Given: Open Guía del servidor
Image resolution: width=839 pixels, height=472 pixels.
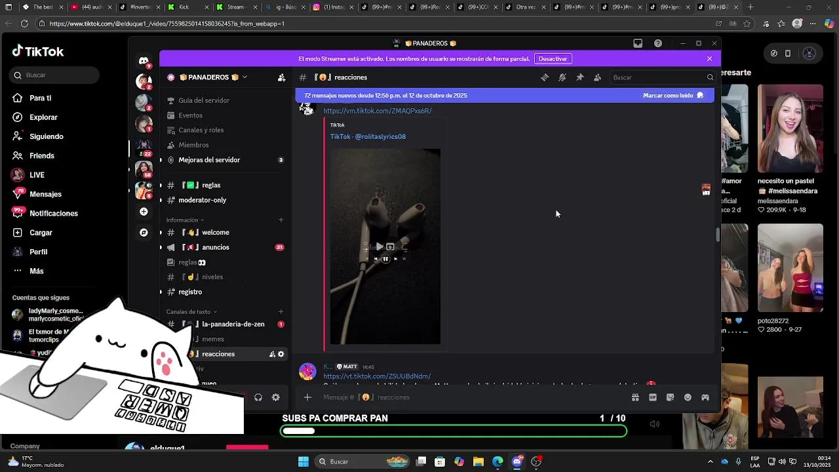Looking at the screenshot, I should coord(204,100).
